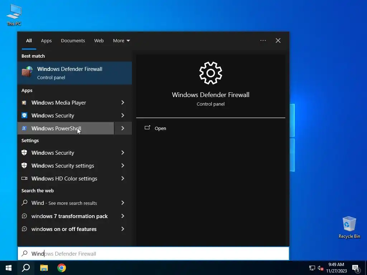367x275 pixels.
Task: Open Windows Security settings result
Action: pyautogui.click(x=66, y=165)
